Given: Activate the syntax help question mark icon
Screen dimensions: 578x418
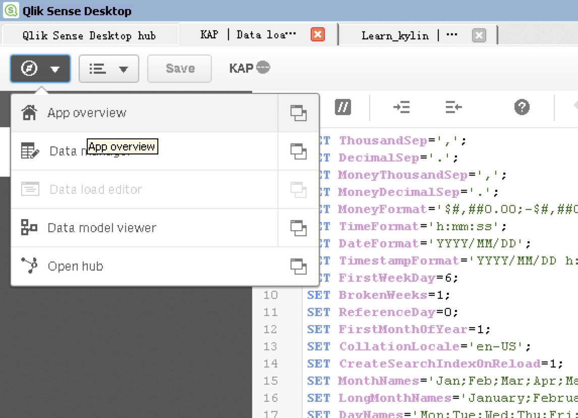Looking at the screenshot, I should click(522, 107).
